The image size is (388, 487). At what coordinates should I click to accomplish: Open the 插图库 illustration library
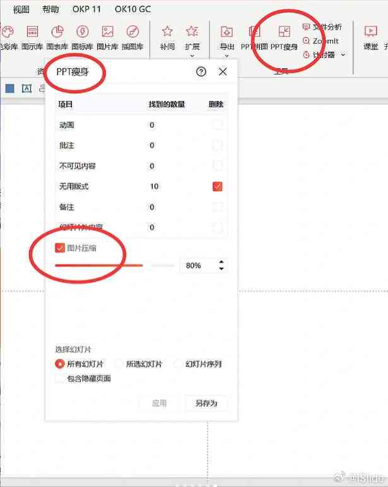pyautogui.click(x=132, y=38)
